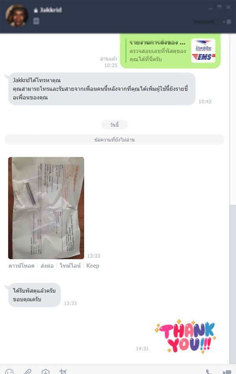Select the screen capture crop icon
The height and width of the screenshot is (374, 236).
pos(63,372)
